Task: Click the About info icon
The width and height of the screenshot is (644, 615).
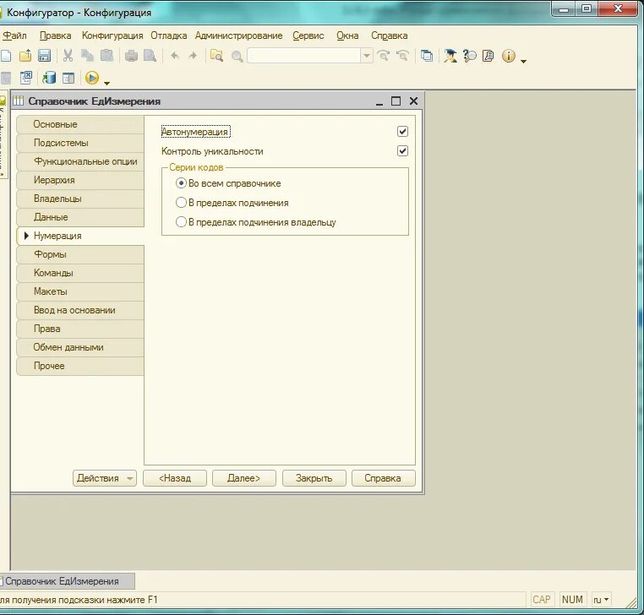Action: point(509,56)
